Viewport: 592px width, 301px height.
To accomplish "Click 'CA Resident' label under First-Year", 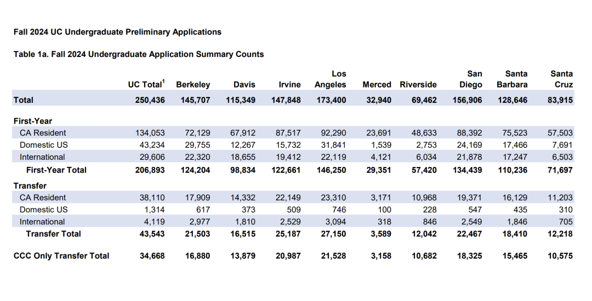I will pos(43,133).
